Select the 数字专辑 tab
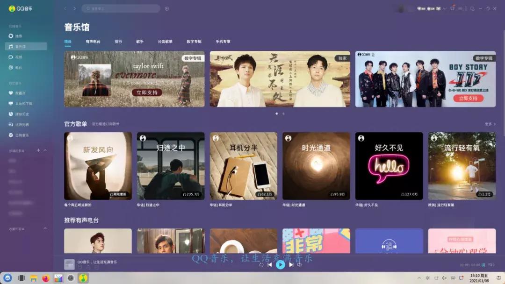The width and height of the screenshot is (505, 284). point(194,42)
